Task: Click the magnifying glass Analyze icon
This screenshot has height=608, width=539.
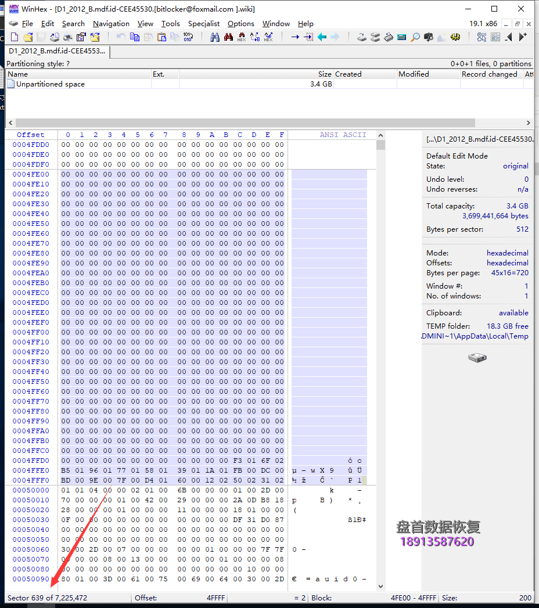Action: [x=415, y=37]
